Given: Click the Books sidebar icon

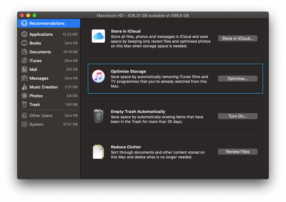Looking at the screenshot, I should [24, 43].
